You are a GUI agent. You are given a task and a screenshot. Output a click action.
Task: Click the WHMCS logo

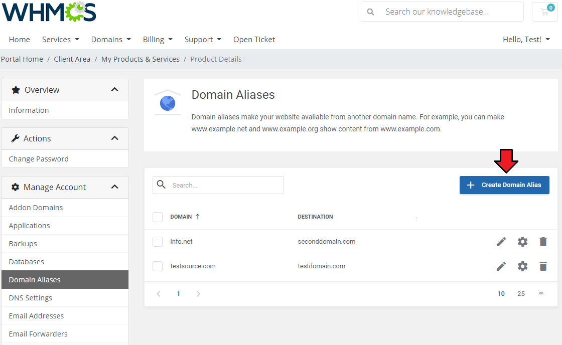tap(49, 12)
